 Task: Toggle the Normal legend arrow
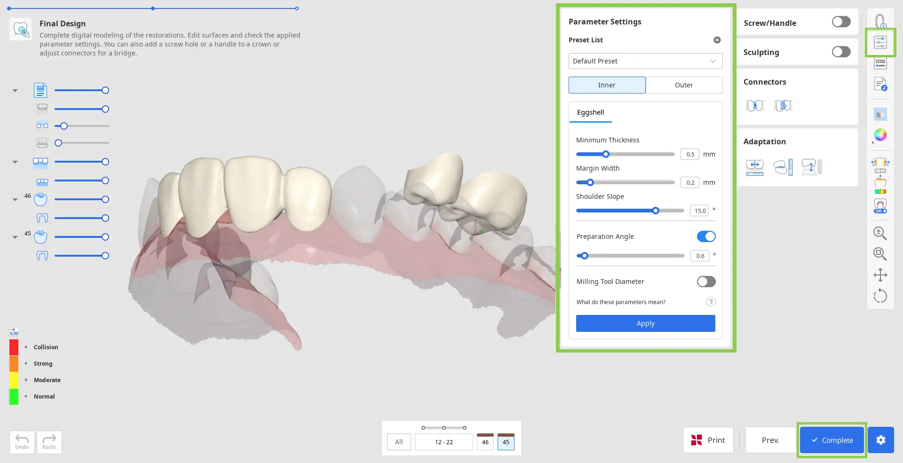click(x=26, y=396)
